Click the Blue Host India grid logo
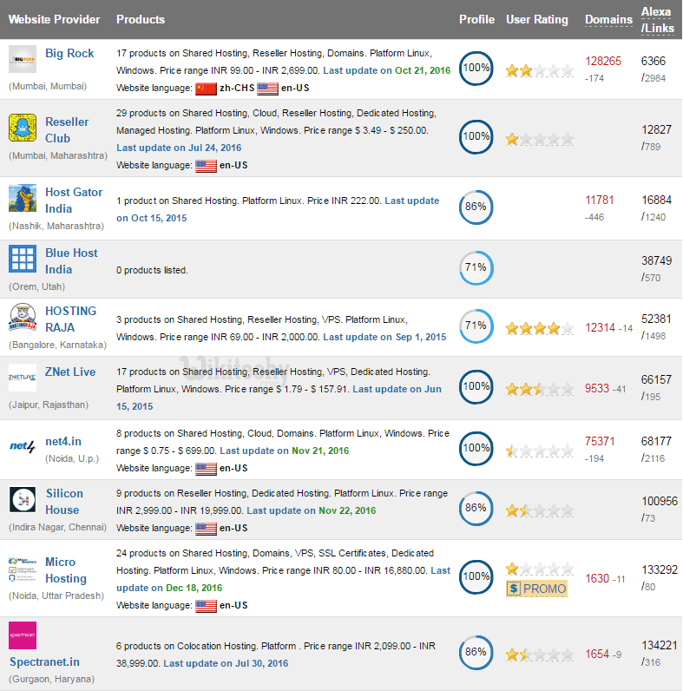683x691 pixels. [x=23, y=259]
